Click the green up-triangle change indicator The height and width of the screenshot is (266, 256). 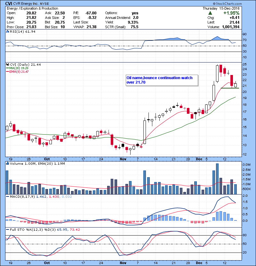(x=210, y=13)
